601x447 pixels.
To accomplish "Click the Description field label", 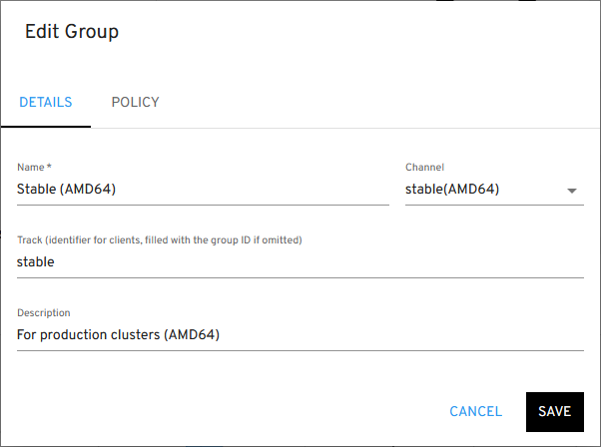I will pyautogui.click(x=44, y=313).
